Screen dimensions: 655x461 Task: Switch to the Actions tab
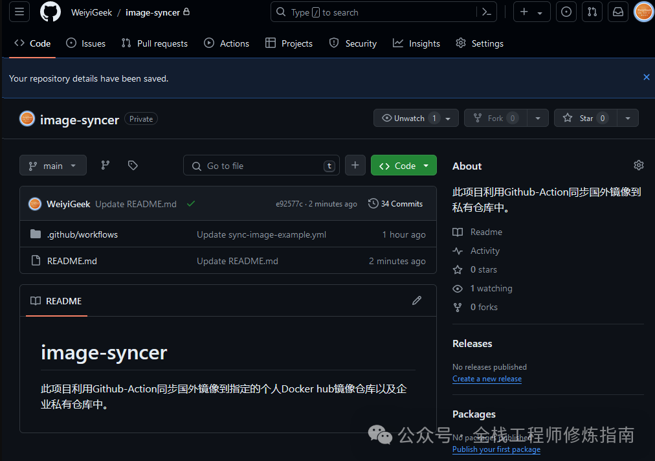click(x=227, y=43)
